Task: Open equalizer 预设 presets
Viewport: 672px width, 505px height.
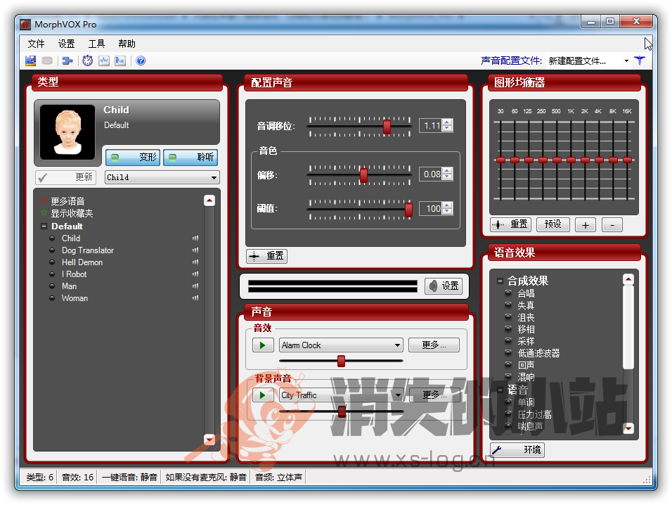Action: (553, 224)
